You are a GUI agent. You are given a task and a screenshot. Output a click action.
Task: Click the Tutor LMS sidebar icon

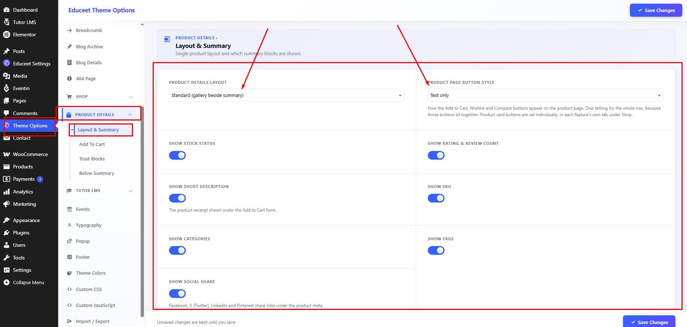[x=6, y=22]
